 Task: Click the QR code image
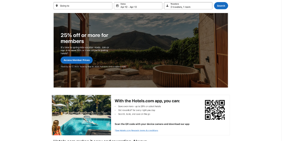pyautogui.click(x=215, y=110)
